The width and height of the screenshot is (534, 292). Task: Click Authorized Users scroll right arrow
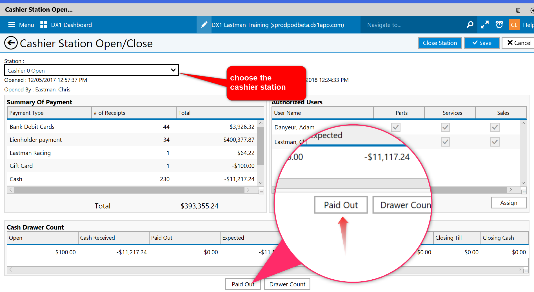511,190
